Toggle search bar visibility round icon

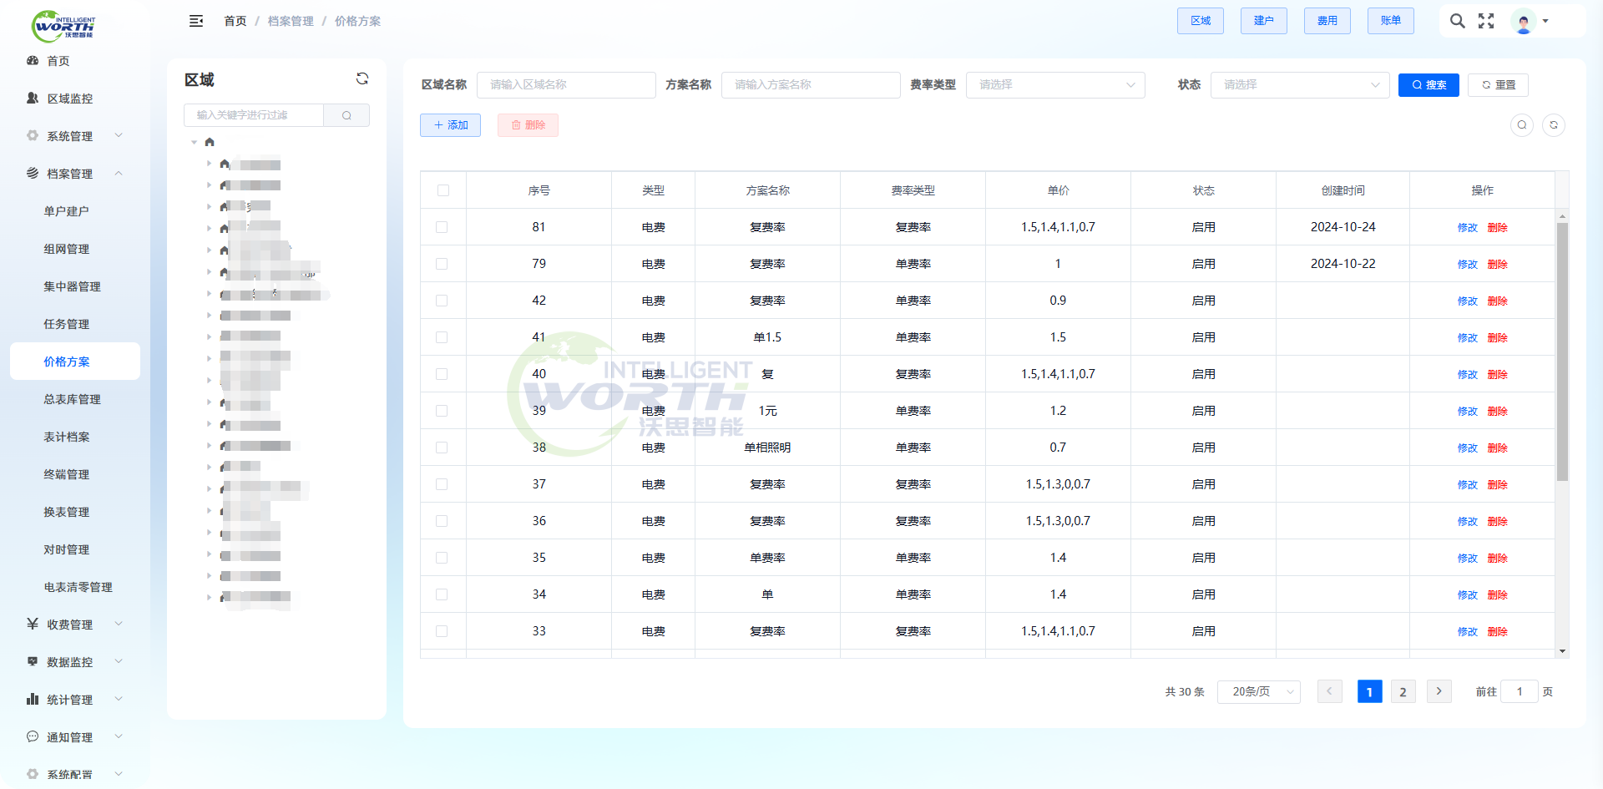coord(1522,125)
